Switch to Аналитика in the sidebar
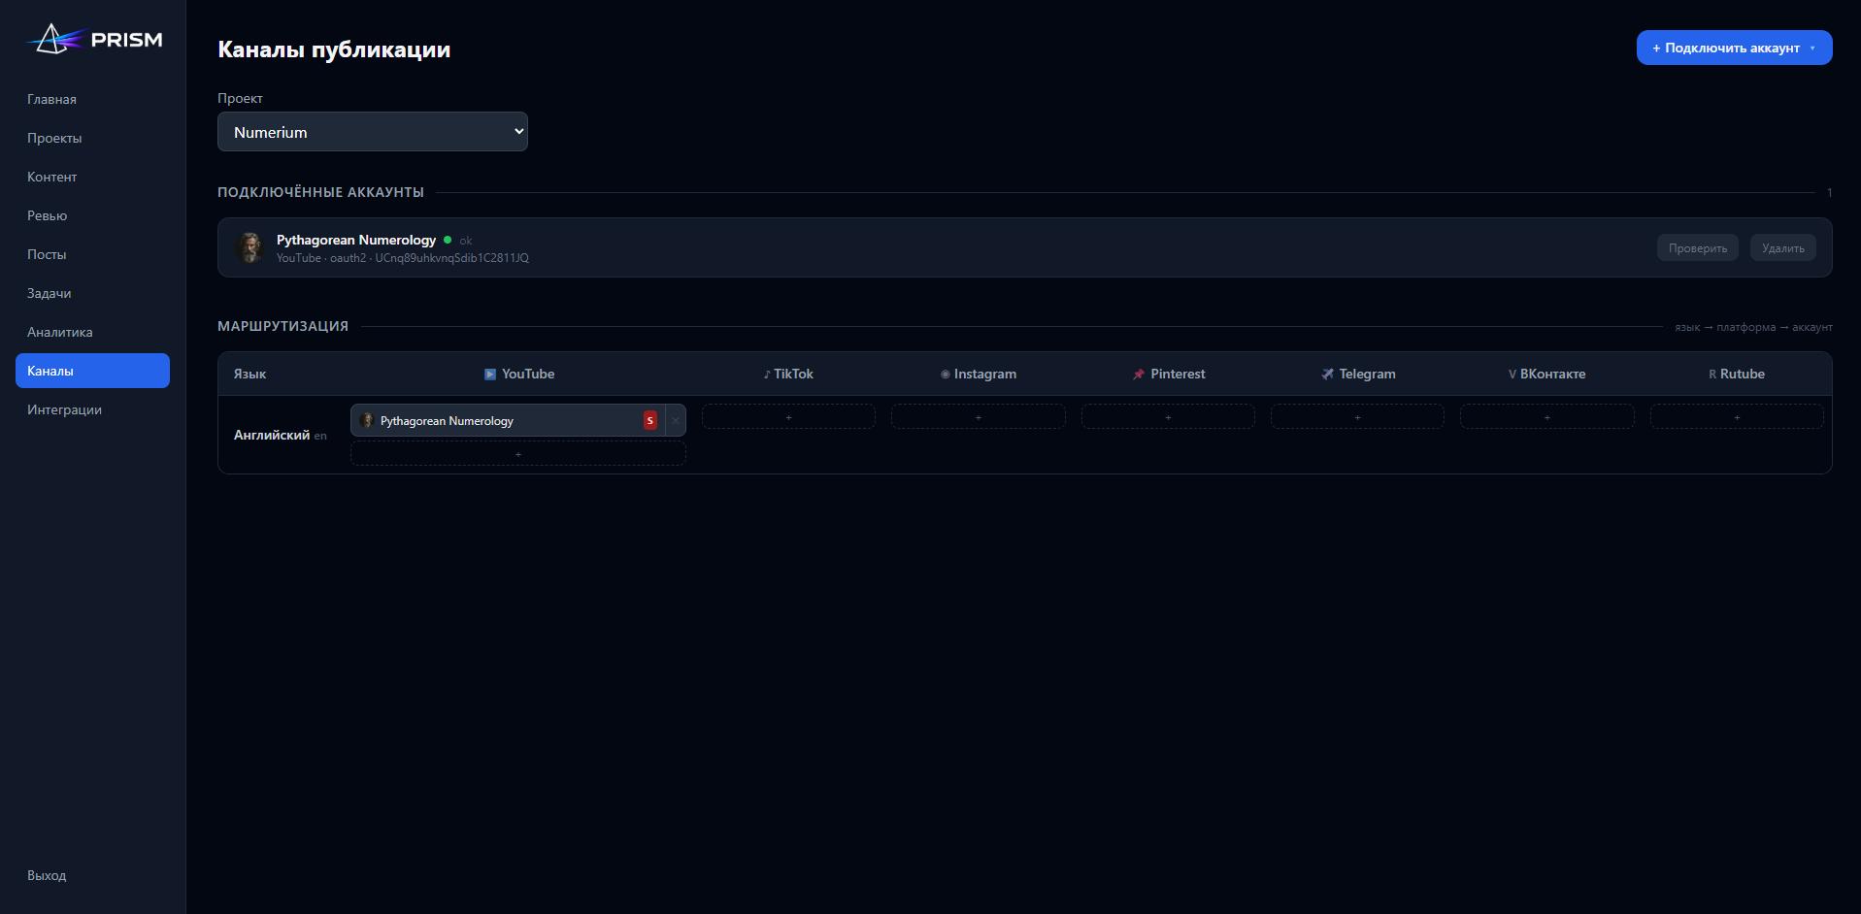The width and height of the screenshot is (1861, 914). pos(92,332)
